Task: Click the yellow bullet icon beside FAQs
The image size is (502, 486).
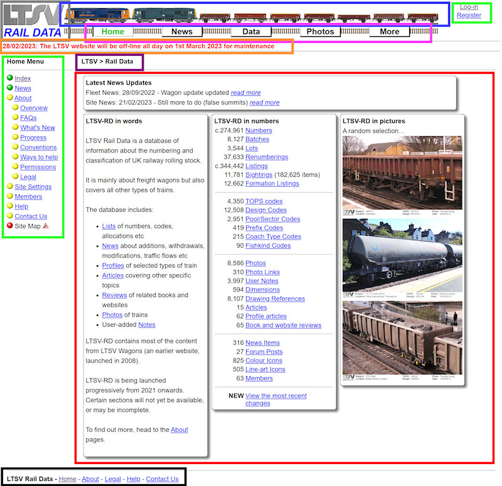Action: click(15, 118)
